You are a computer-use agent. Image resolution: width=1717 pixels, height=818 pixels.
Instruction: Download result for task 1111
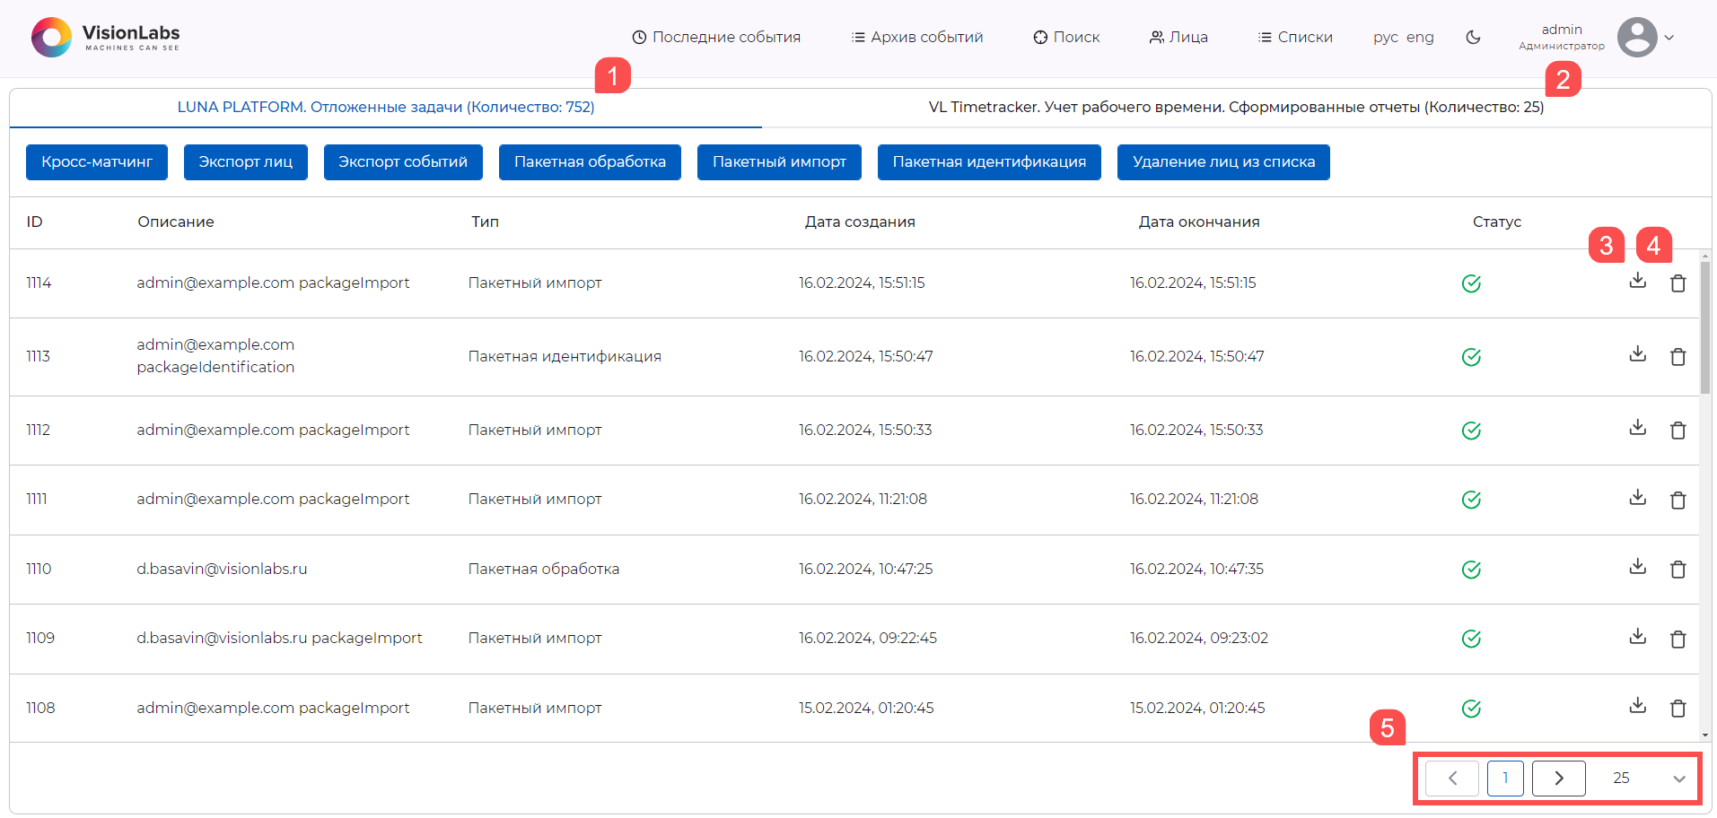point(1638,498)
